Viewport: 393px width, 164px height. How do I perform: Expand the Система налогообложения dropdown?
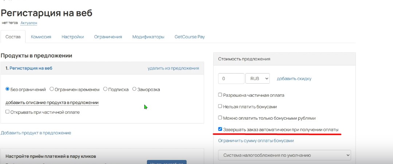[284, 155]
